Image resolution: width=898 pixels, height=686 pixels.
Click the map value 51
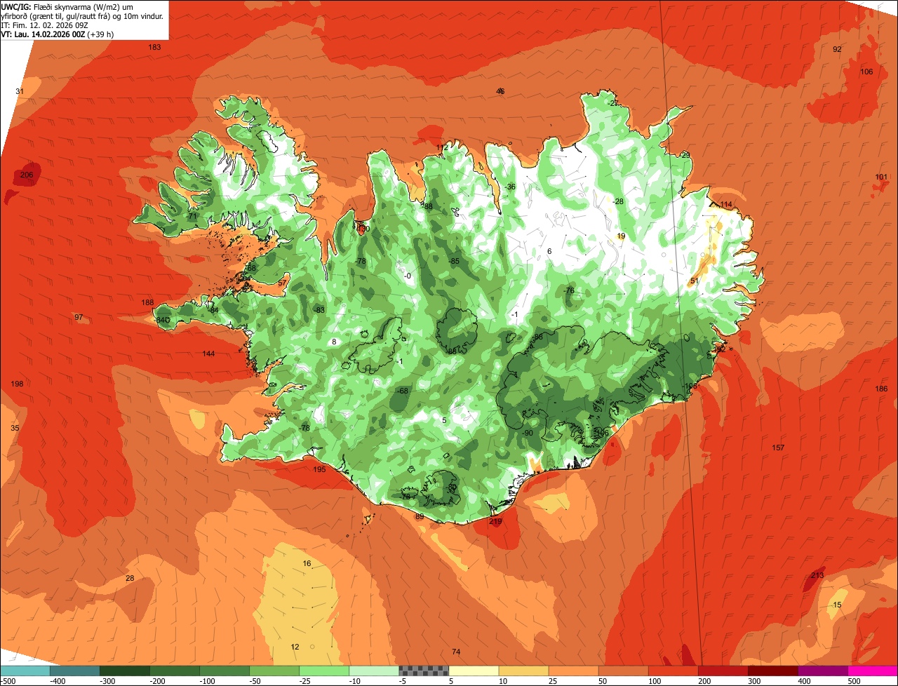coord(695,281)
